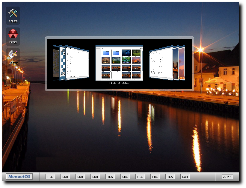246x188 pixels.
Task: Open the WRITE desktop icon
Action: pyautogui.click(x=13, y=57)
